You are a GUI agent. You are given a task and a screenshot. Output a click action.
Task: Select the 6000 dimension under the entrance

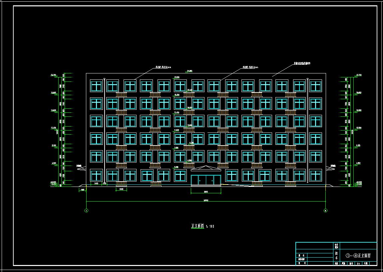tap(206, 192)
